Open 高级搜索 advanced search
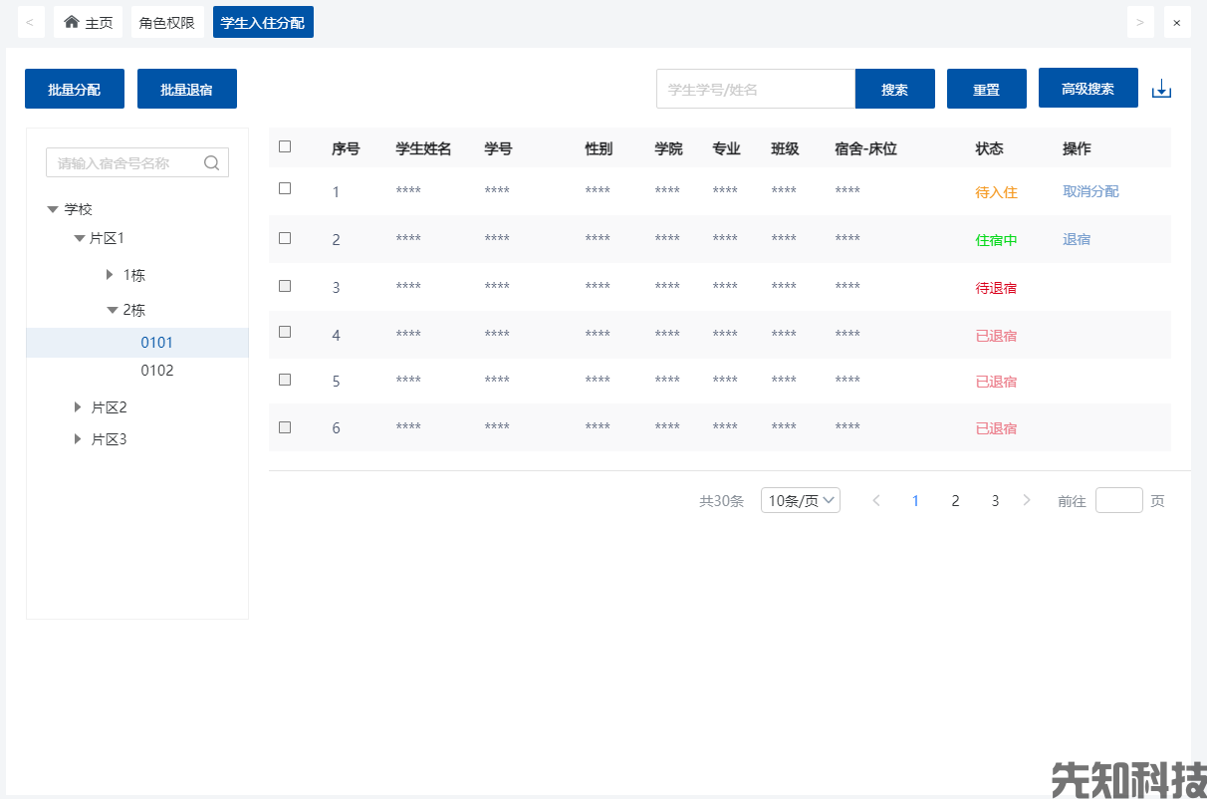Screen dimensions: 1207x799 click(x=1088, y=88)
